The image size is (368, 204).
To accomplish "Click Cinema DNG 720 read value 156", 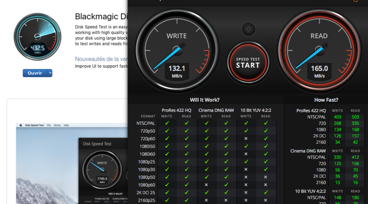I will click(x=355, y=164).
